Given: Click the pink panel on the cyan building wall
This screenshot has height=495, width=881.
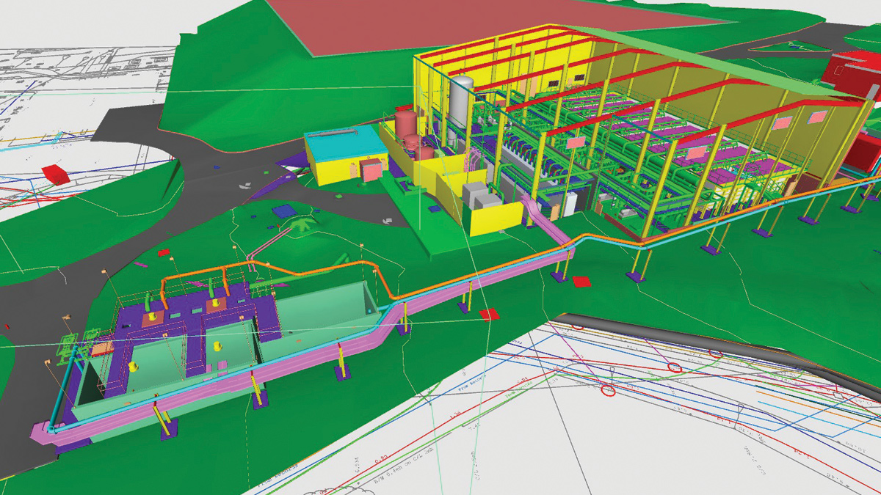Looking at the screenshot, I should (x=372, y=169).
